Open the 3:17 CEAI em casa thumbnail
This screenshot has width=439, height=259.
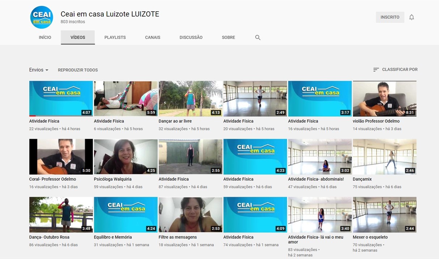tap(320, 99)
